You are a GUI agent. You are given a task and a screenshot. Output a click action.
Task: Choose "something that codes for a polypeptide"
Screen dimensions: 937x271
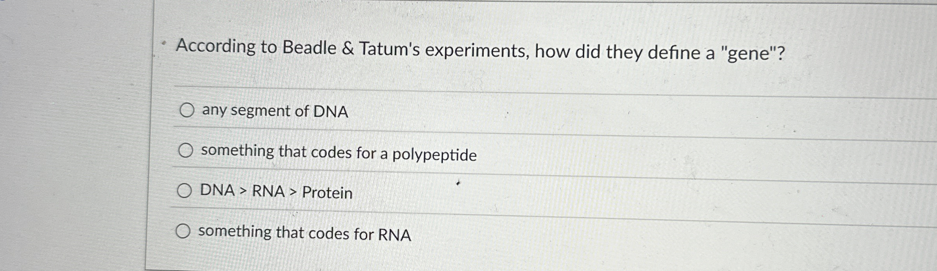click(x=187, y=151)
